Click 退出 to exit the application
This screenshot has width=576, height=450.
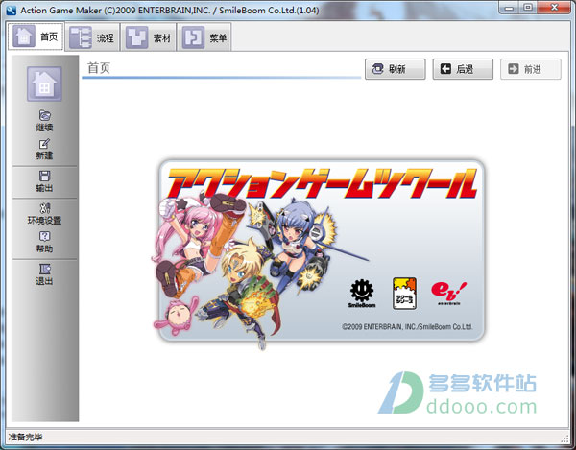click(44, 274)
